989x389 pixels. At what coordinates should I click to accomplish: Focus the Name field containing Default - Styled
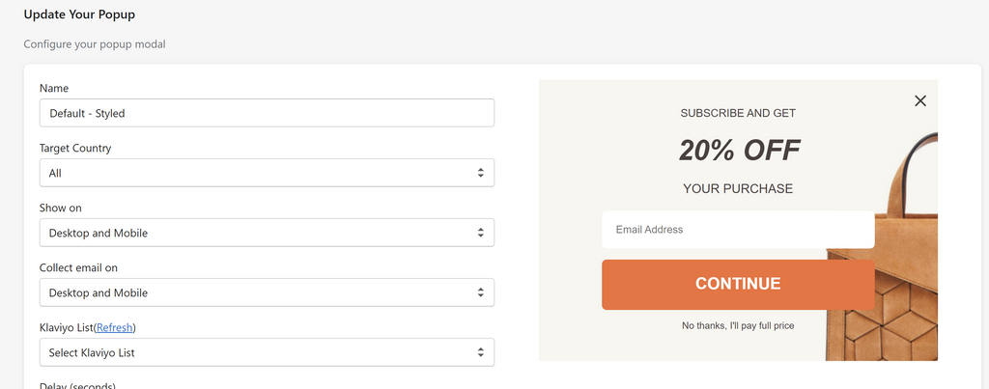(x=267, y=113)
